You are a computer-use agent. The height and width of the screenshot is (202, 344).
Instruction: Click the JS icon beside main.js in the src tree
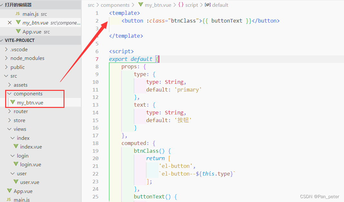tap(9, 199)
